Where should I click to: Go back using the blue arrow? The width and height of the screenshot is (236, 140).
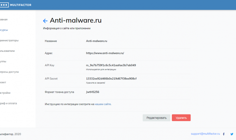45,21
